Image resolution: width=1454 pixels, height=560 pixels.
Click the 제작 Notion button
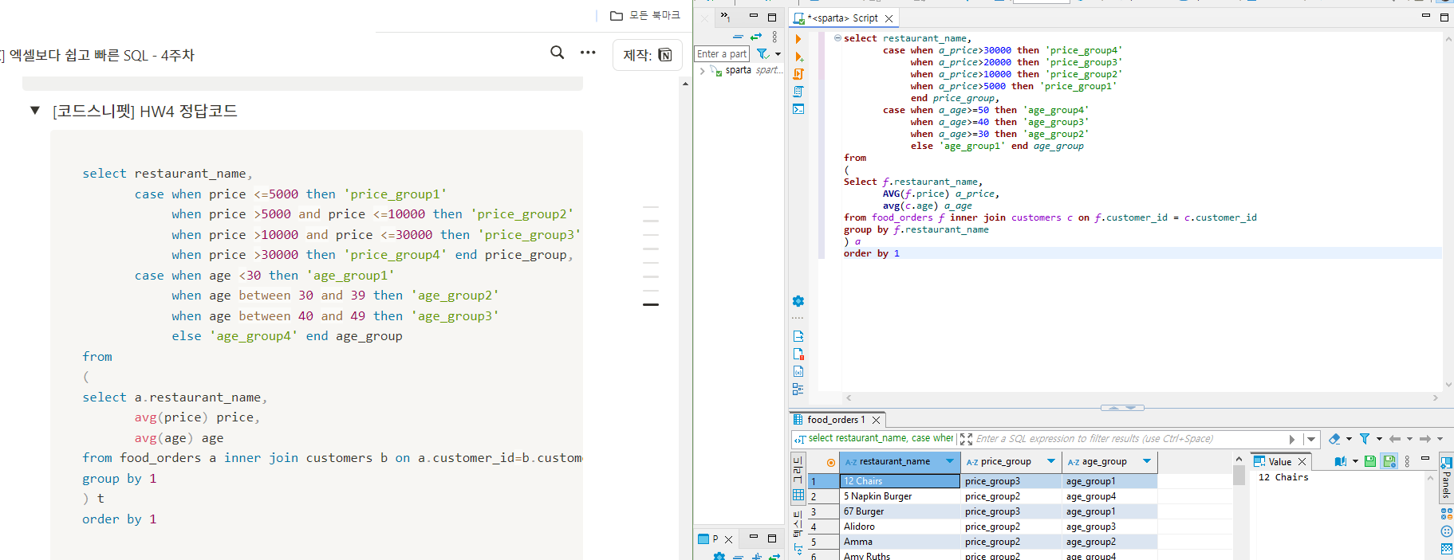click(648, 55)
